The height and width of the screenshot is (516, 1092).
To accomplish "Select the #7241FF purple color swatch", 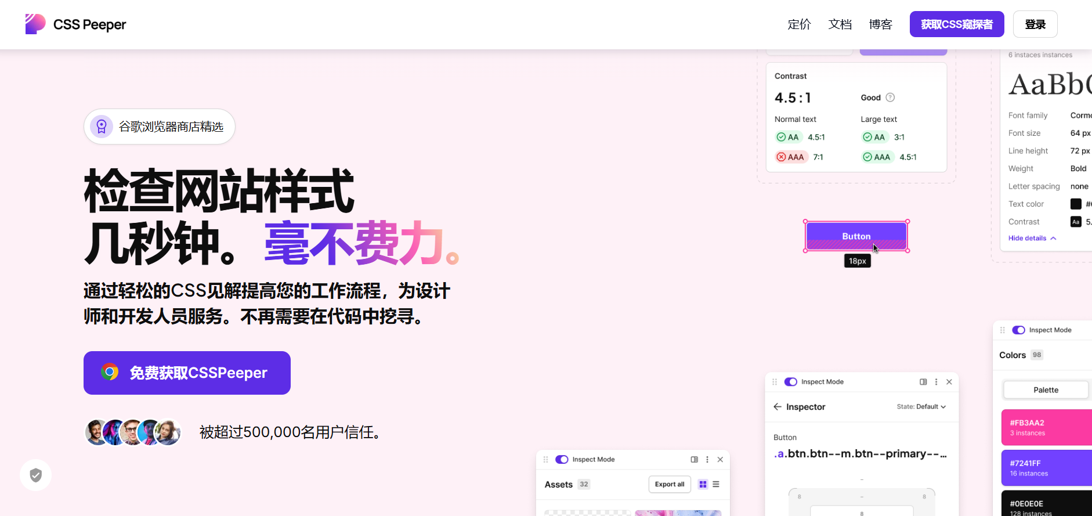I will click(1047, 468).
